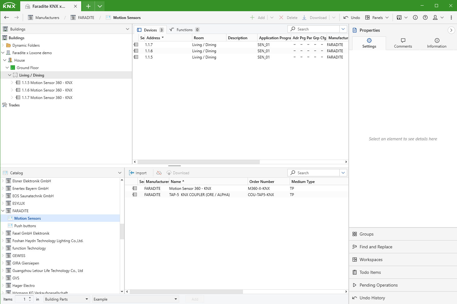Click the back navigation arrow
The width and height of the screenshot is (457, 304).
[x=7, y=17]
